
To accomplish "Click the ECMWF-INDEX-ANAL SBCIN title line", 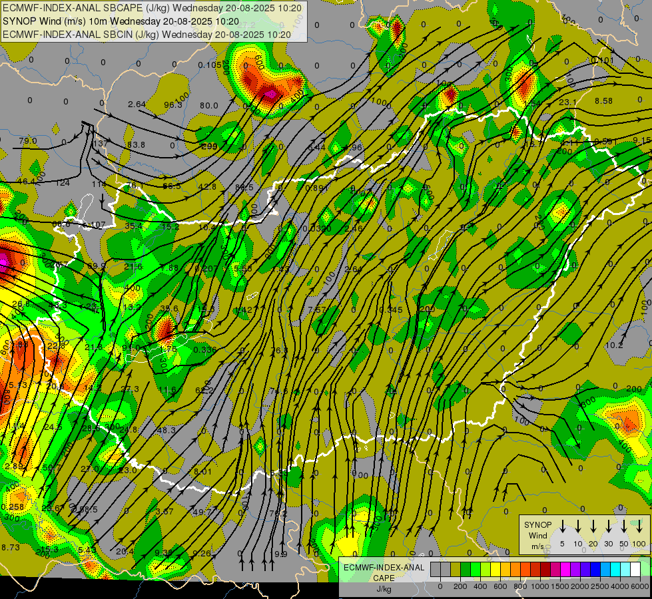I will click(147, 35).
